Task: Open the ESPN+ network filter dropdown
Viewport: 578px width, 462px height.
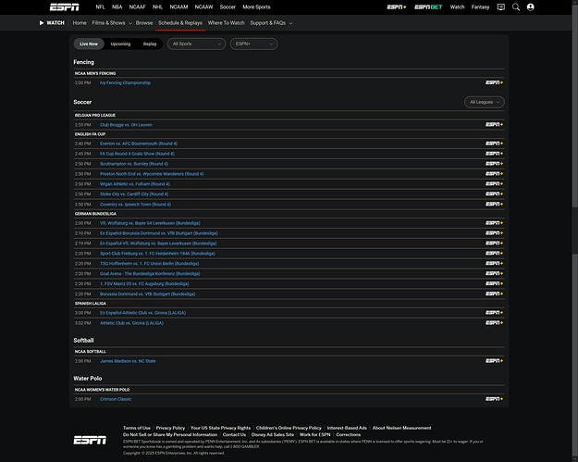Action: click(253, 44)
